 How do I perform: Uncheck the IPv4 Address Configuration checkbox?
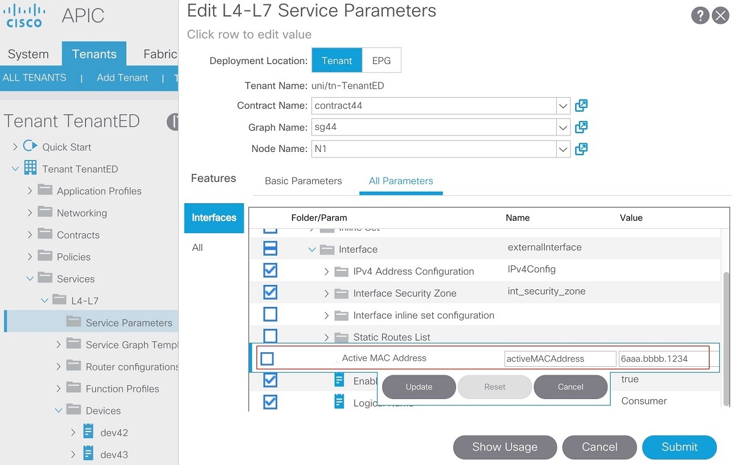269,270
